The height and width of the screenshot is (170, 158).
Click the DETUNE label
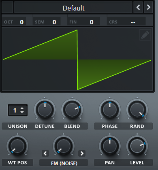coord(45,126)
